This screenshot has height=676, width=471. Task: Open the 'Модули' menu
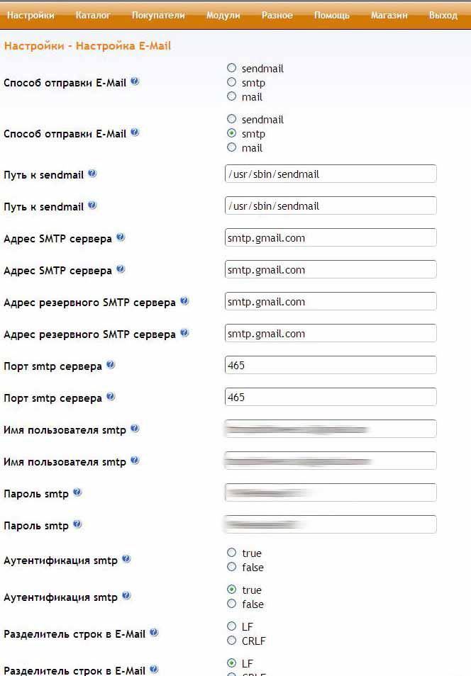click(223, 15)
